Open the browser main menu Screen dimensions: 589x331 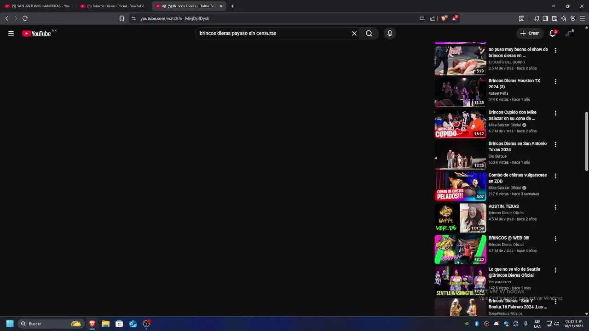pyautogui.click(x=582, y=18)
